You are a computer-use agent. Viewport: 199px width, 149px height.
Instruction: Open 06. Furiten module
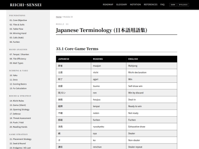click(x=15, y=42)
